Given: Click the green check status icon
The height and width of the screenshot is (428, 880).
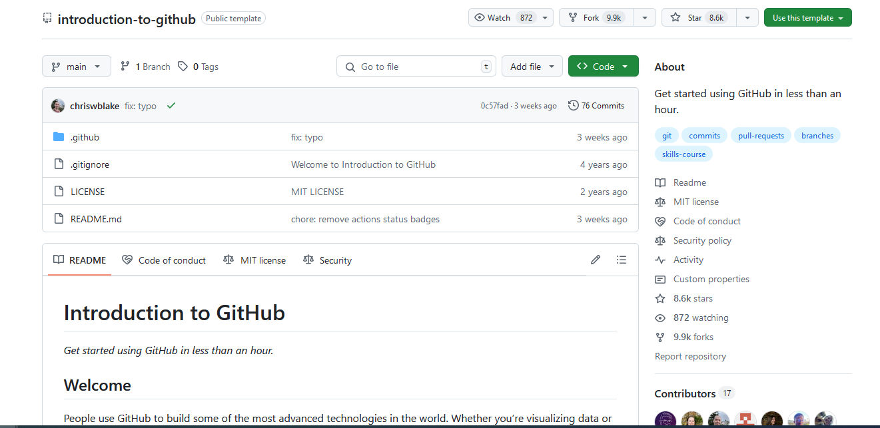Looking at the screenshot, I should (x=171, y=105).
